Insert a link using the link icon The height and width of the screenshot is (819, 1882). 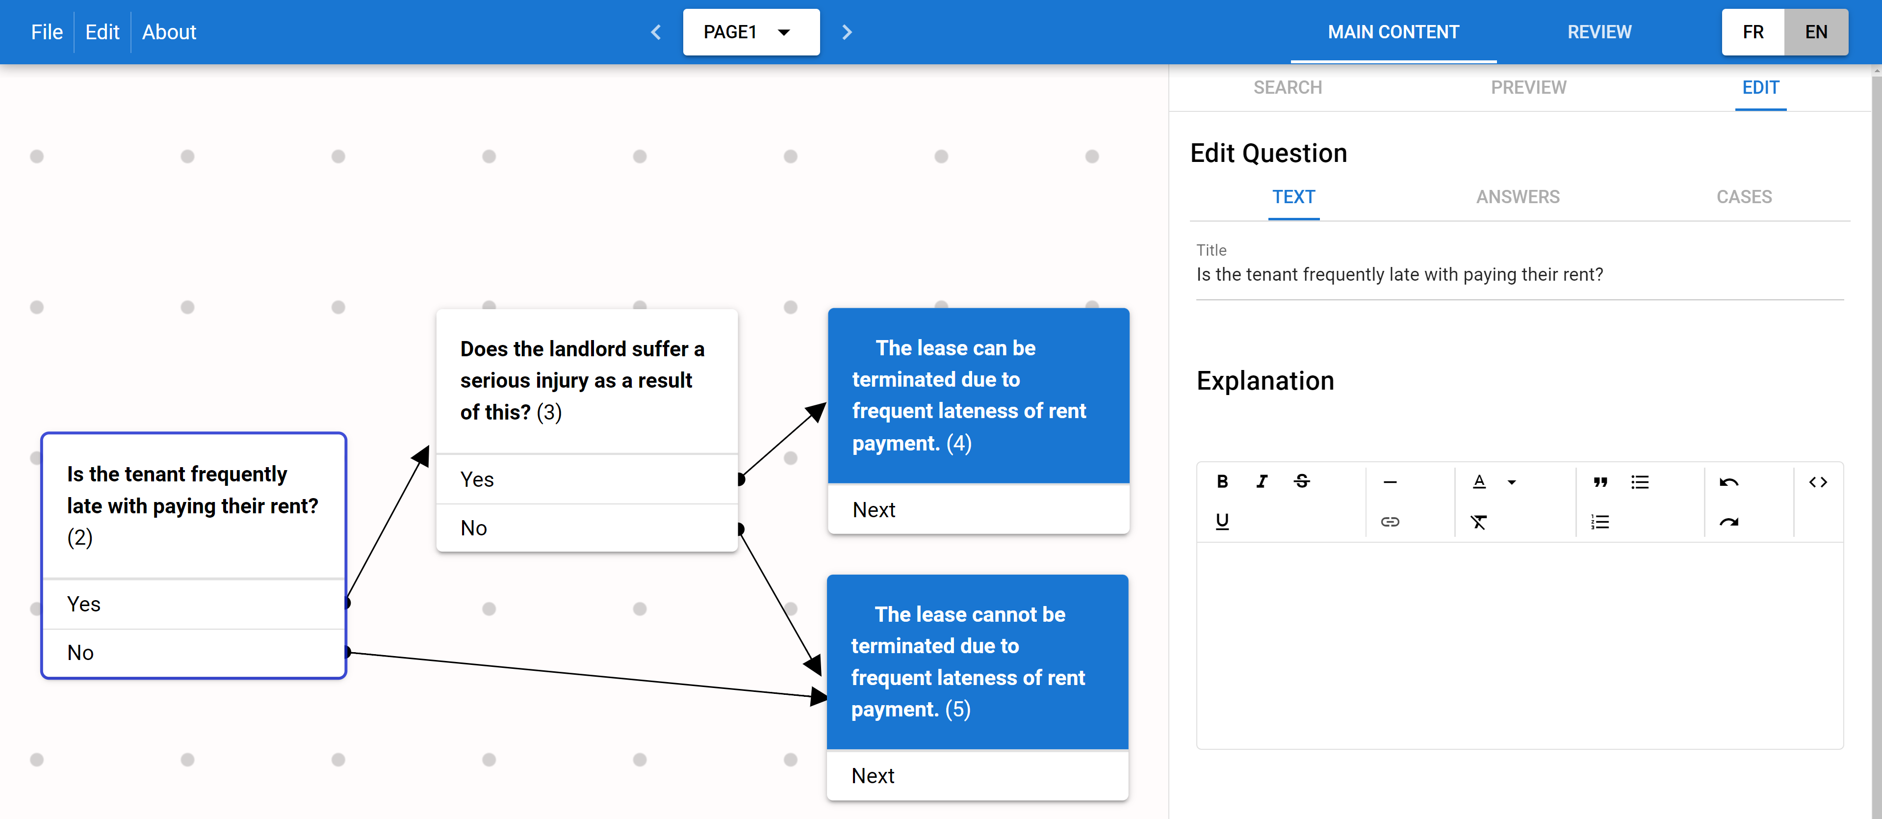[x=1390, y=521]
